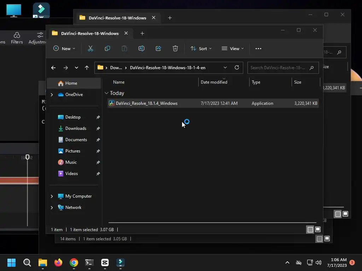Click the Dow... breadcrumb in address bar
This screenshot has width=362, height=271.
(x=116, y=68)
